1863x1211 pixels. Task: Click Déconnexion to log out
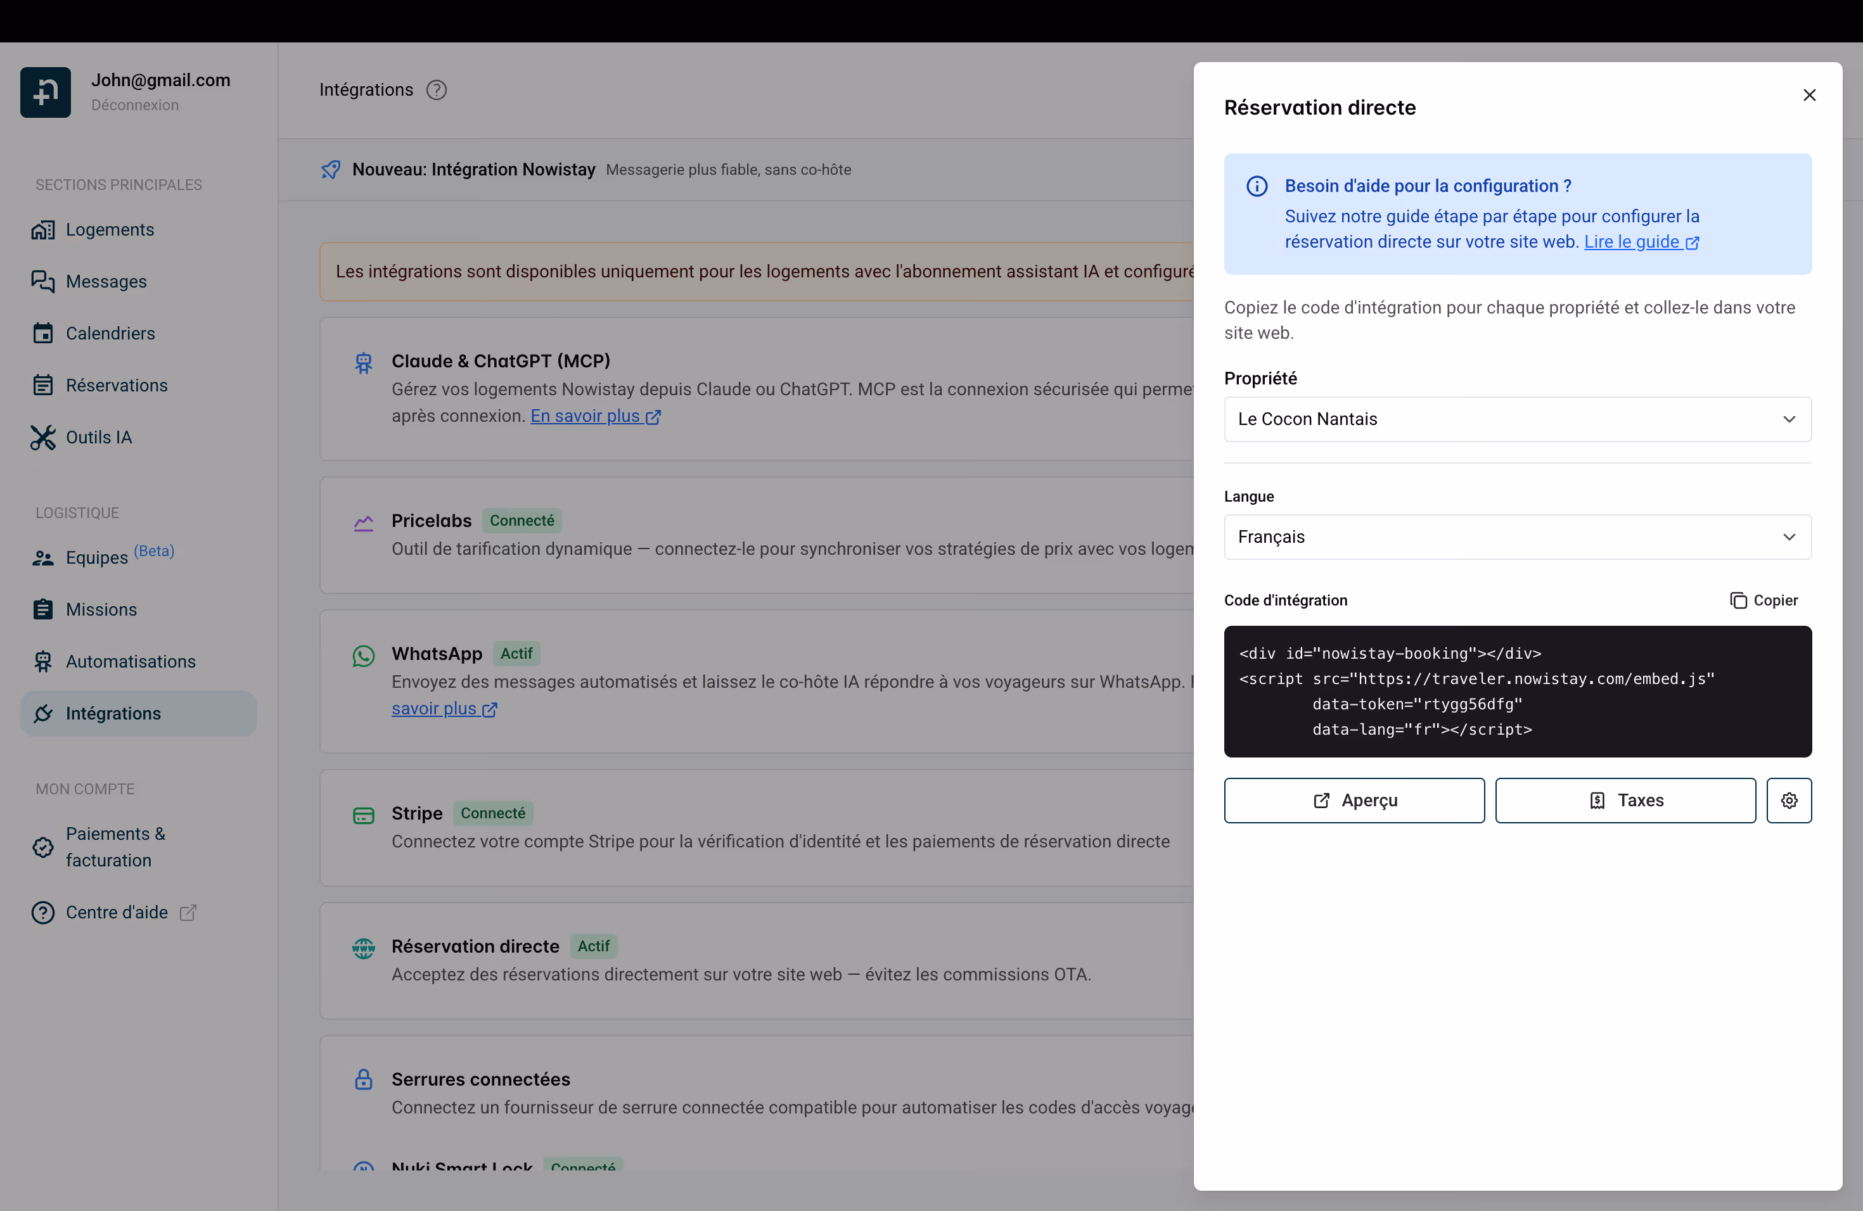[x=134, y=105]
